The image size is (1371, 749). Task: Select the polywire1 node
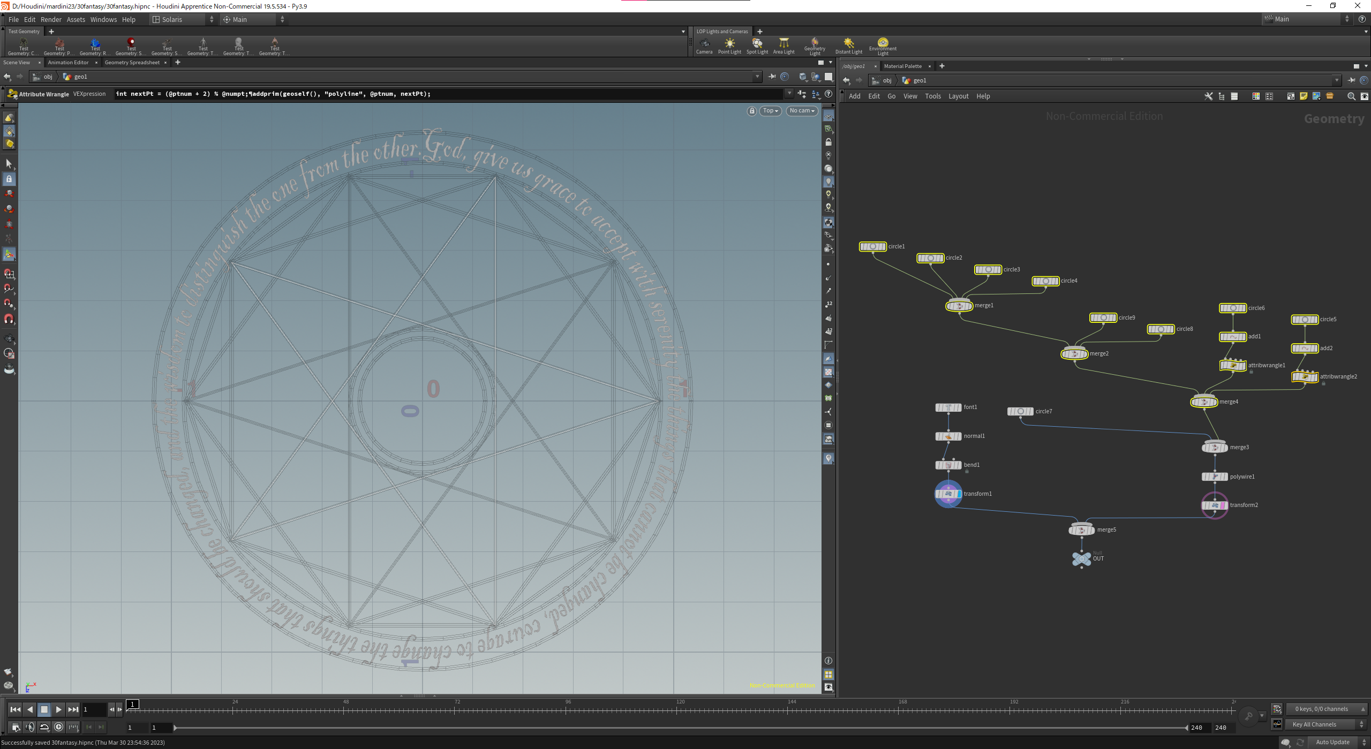(1215, 476)
